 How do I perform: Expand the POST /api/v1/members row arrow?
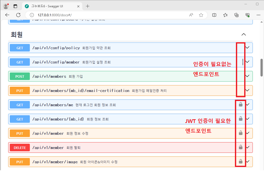click(248, 76)
